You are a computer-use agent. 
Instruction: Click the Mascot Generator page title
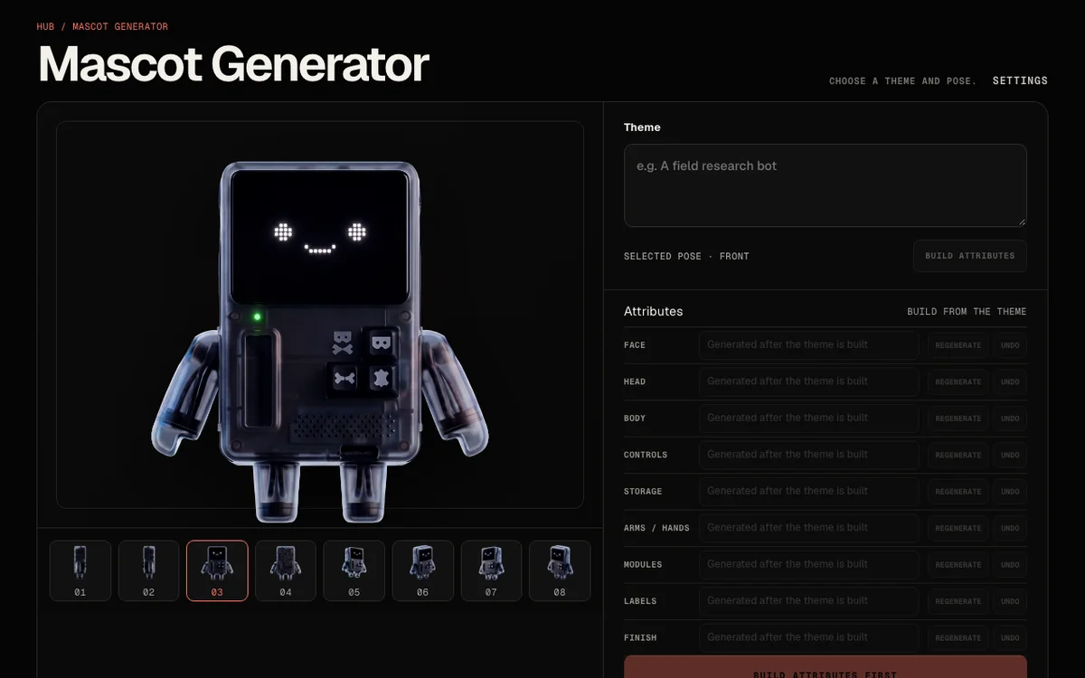[233, 63]
